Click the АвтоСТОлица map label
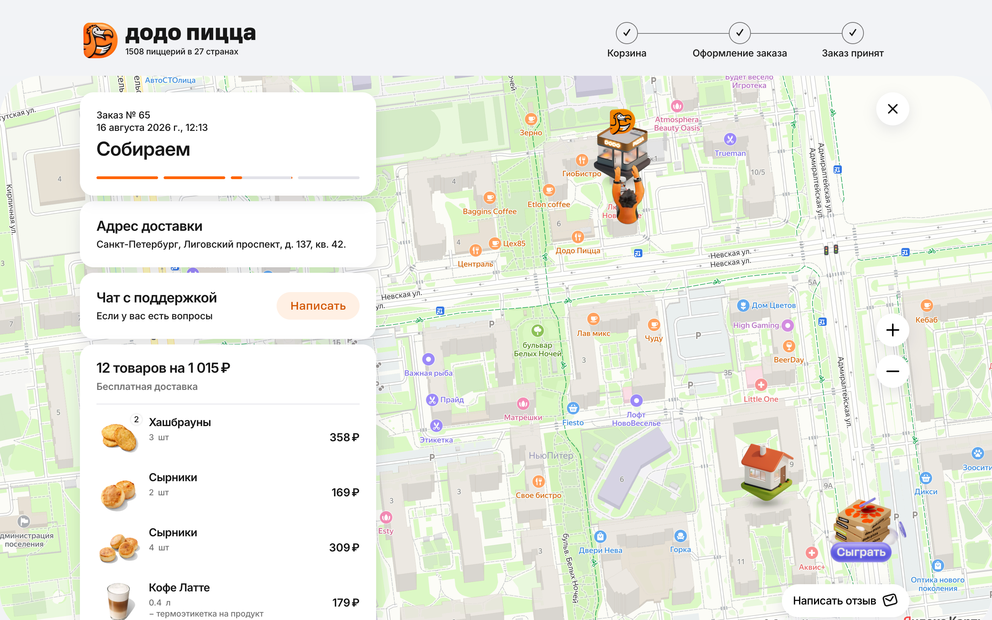Screen dimensions: 992x620 point(170,80)
